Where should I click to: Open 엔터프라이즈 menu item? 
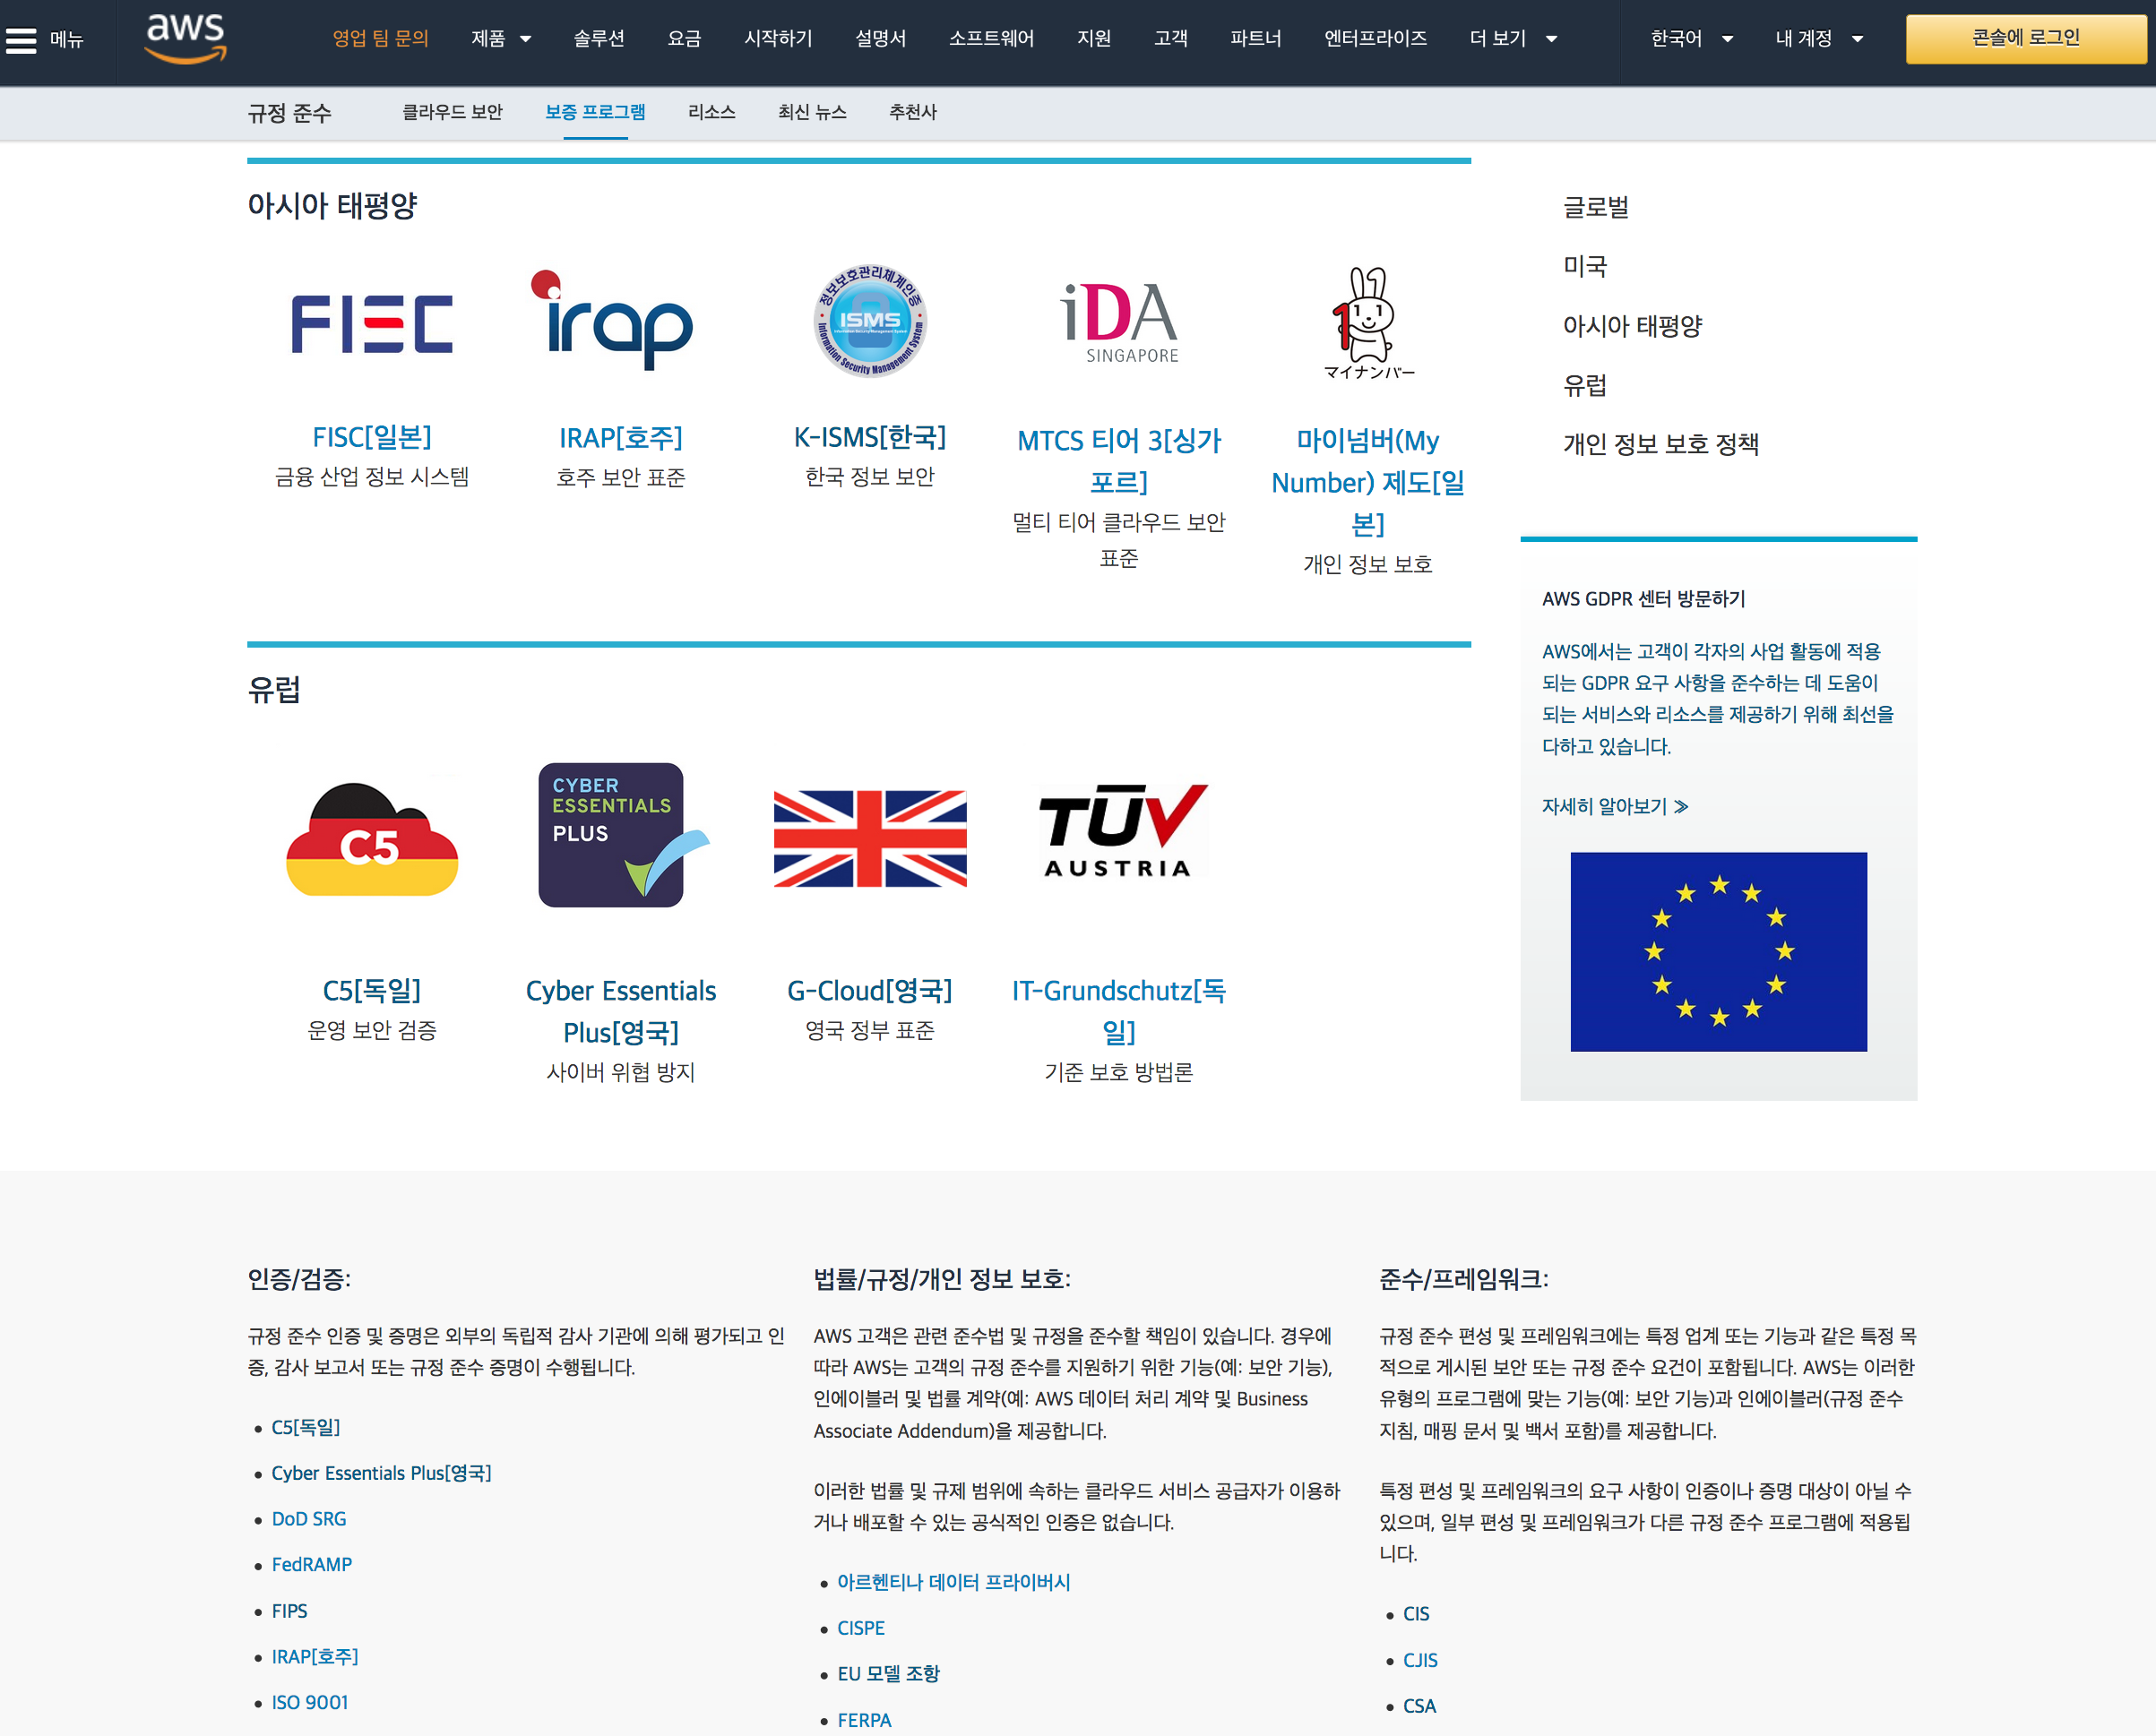[x=1376, y=39]
